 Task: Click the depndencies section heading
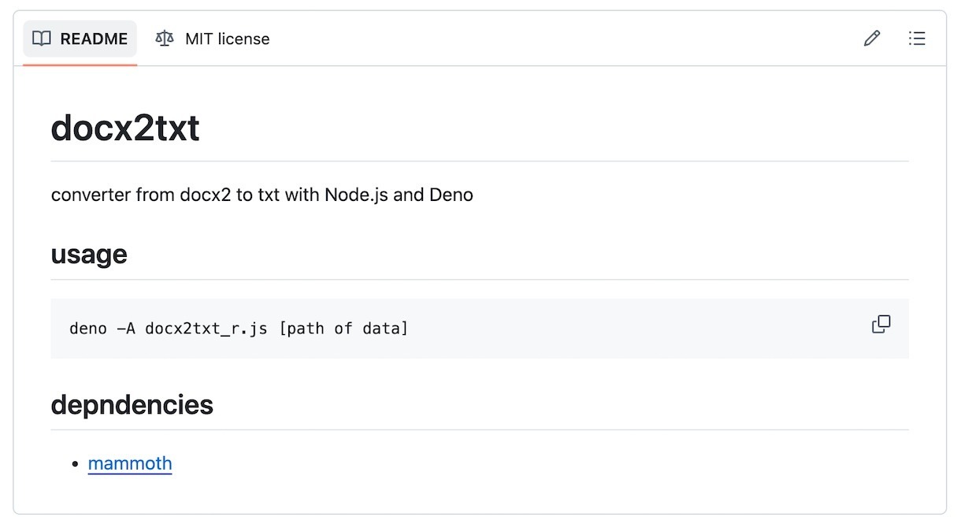pos(132,405)
